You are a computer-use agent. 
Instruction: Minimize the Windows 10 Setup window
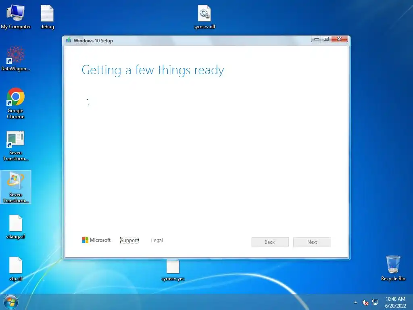317,39
